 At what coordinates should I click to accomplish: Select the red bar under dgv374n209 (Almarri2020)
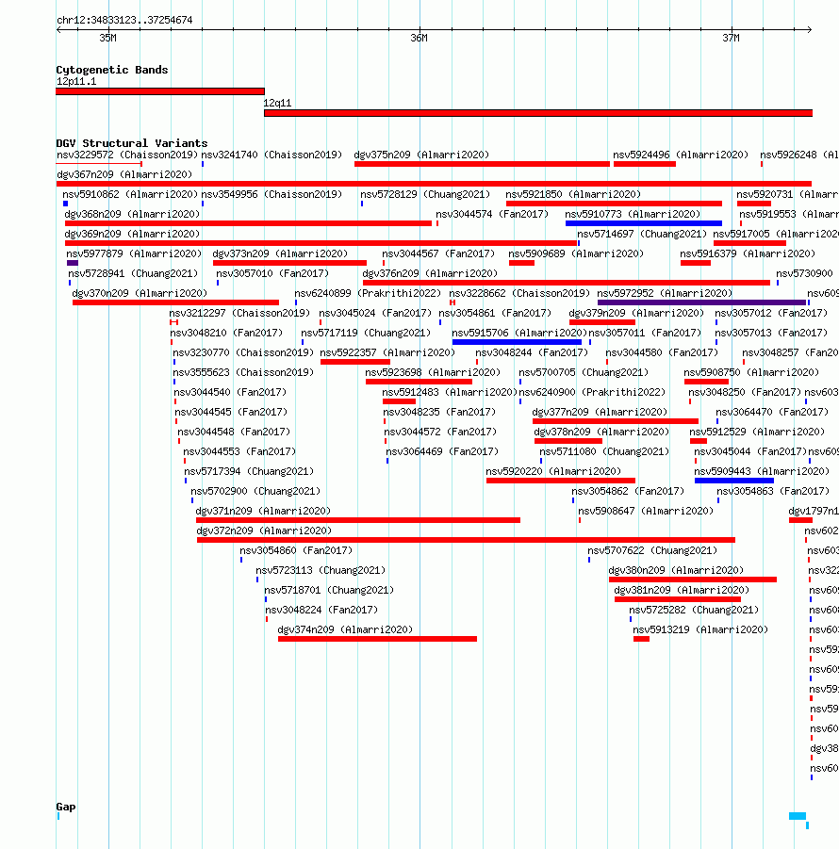(x=377, y=639)
